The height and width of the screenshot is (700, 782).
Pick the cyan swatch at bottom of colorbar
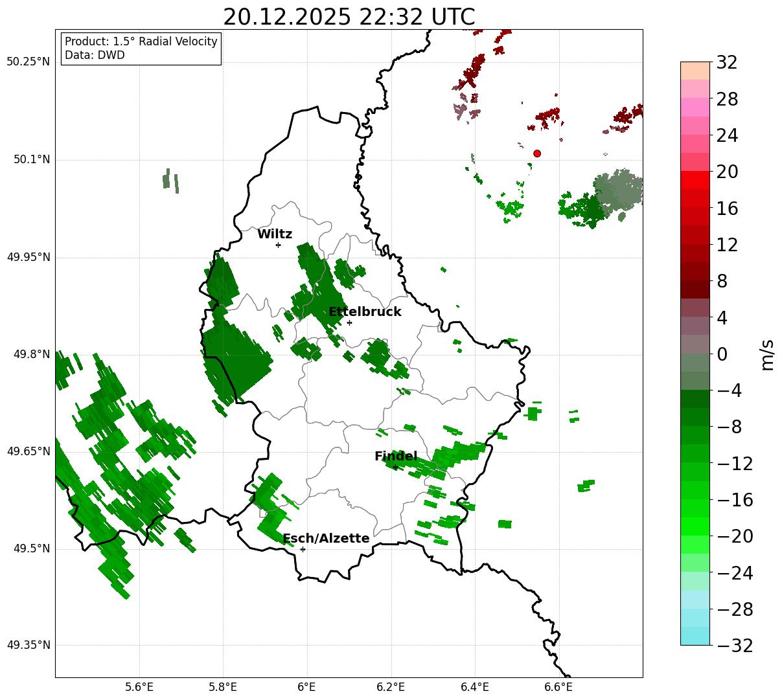coord(695,636)
